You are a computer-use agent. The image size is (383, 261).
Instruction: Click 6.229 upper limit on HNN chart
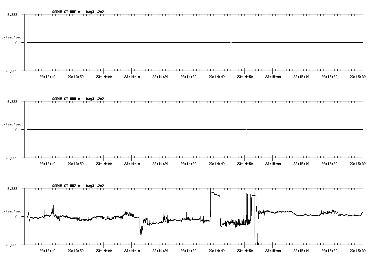pos(12,101)
